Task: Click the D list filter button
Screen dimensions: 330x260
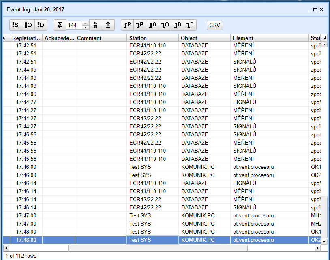Action: pyautogui.click(x=41, y=25)
